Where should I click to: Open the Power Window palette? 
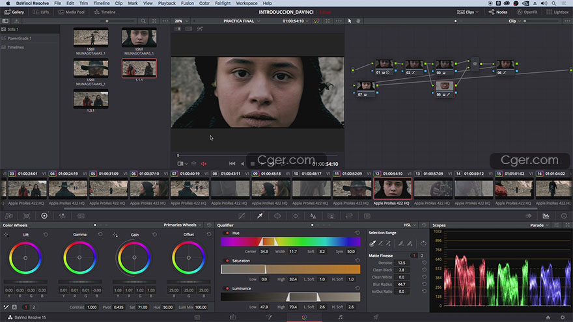(x=277, y=216)
